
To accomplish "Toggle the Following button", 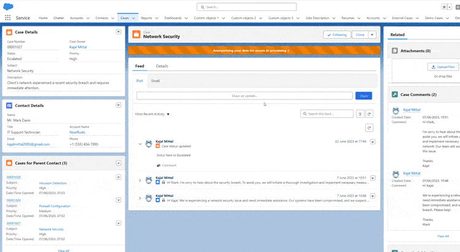I will (337, 34).
